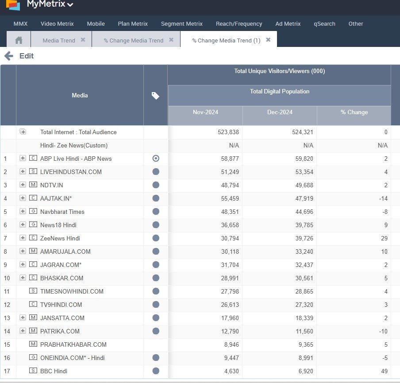400x383 pixels.
Task: Click the C type icon for TV9HINDI.COM
Action: click(x=33, y=304)
